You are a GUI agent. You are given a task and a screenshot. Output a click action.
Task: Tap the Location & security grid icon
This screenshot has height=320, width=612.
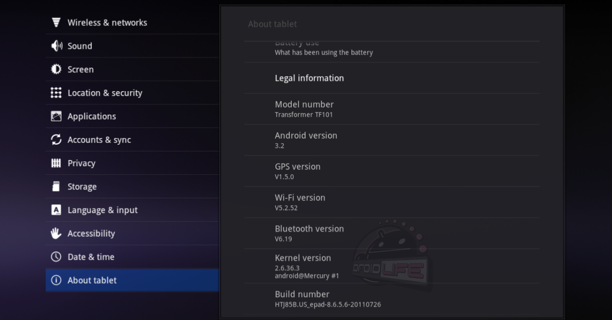(56, 93)
